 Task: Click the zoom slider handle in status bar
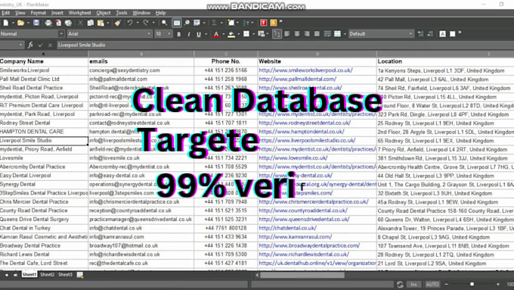[x=472, y=285]
